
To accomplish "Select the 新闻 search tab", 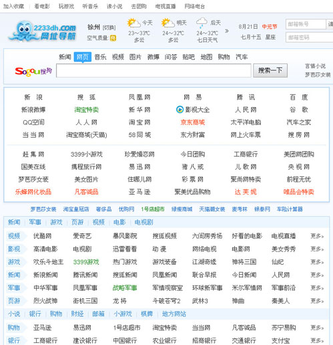I will pos(65,57).
